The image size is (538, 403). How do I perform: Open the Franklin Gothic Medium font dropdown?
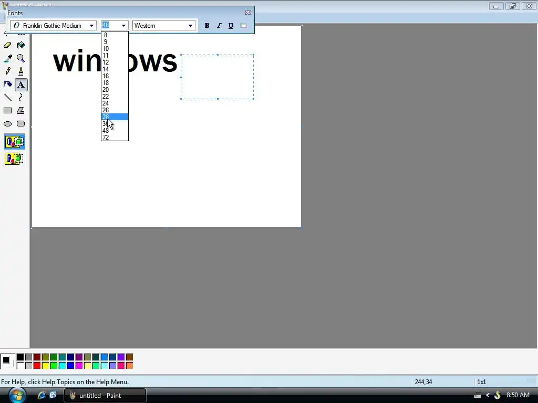click(91, 26)
